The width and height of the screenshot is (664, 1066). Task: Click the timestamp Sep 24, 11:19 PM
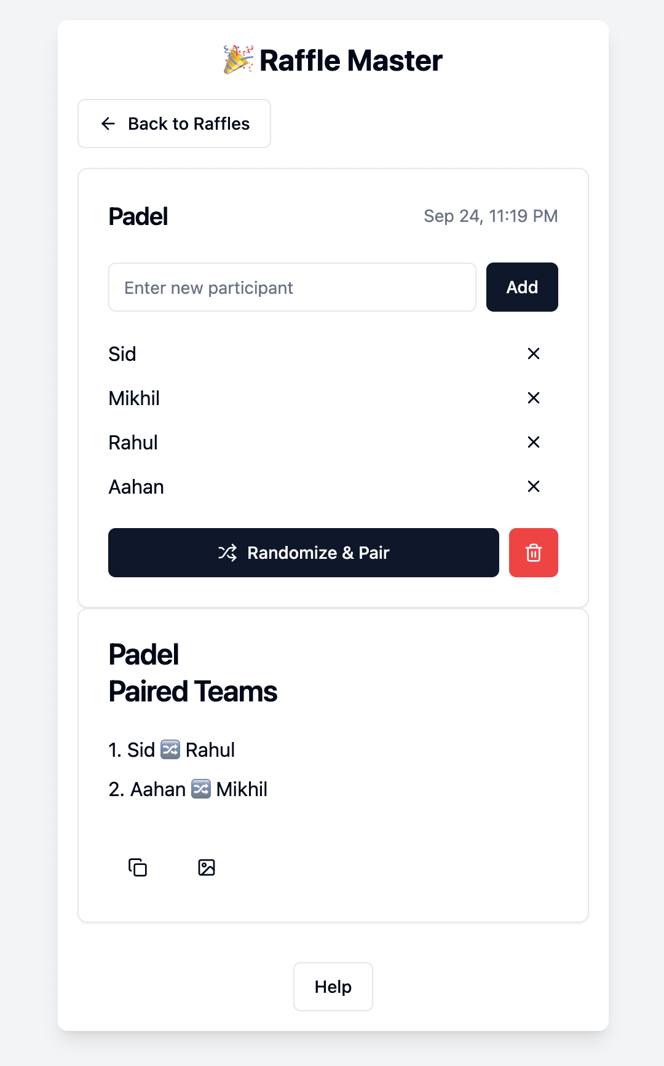(x=491, y=216)
